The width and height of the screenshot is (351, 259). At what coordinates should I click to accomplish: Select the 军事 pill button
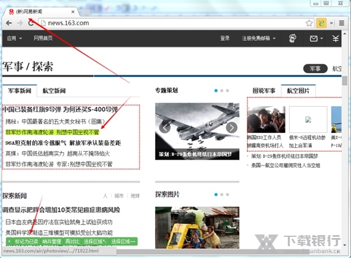pos(315,69)
